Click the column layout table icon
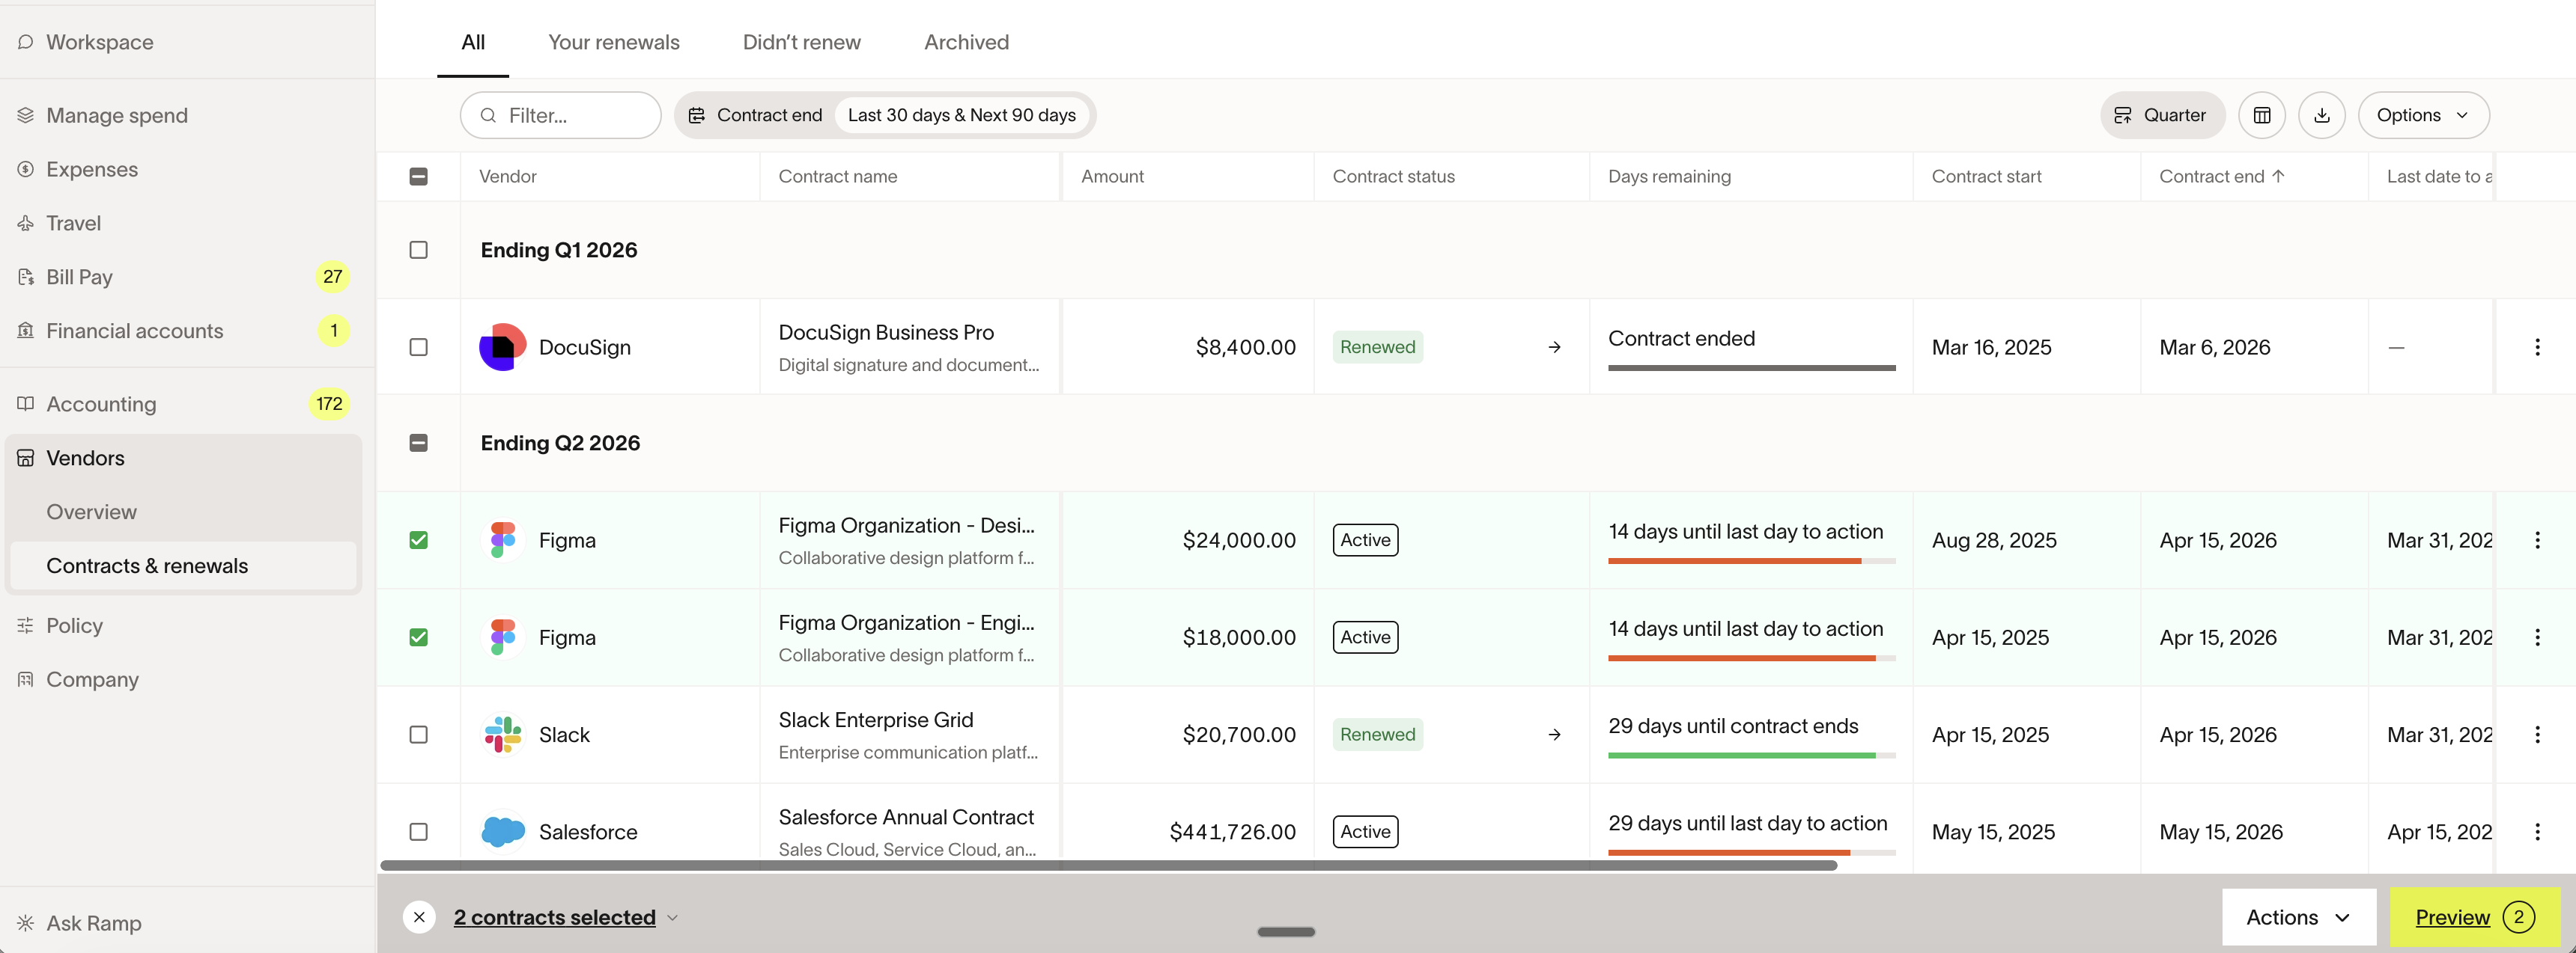This screenshot has width=2576, height=953. coord(2262,116)
